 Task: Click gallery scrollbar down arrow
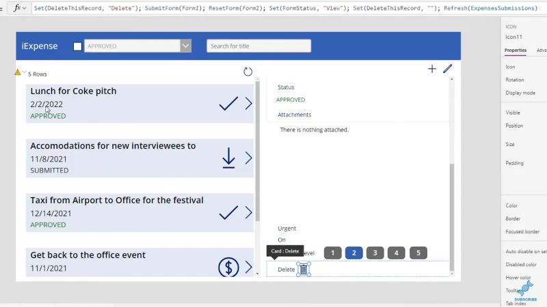[258, 274]
